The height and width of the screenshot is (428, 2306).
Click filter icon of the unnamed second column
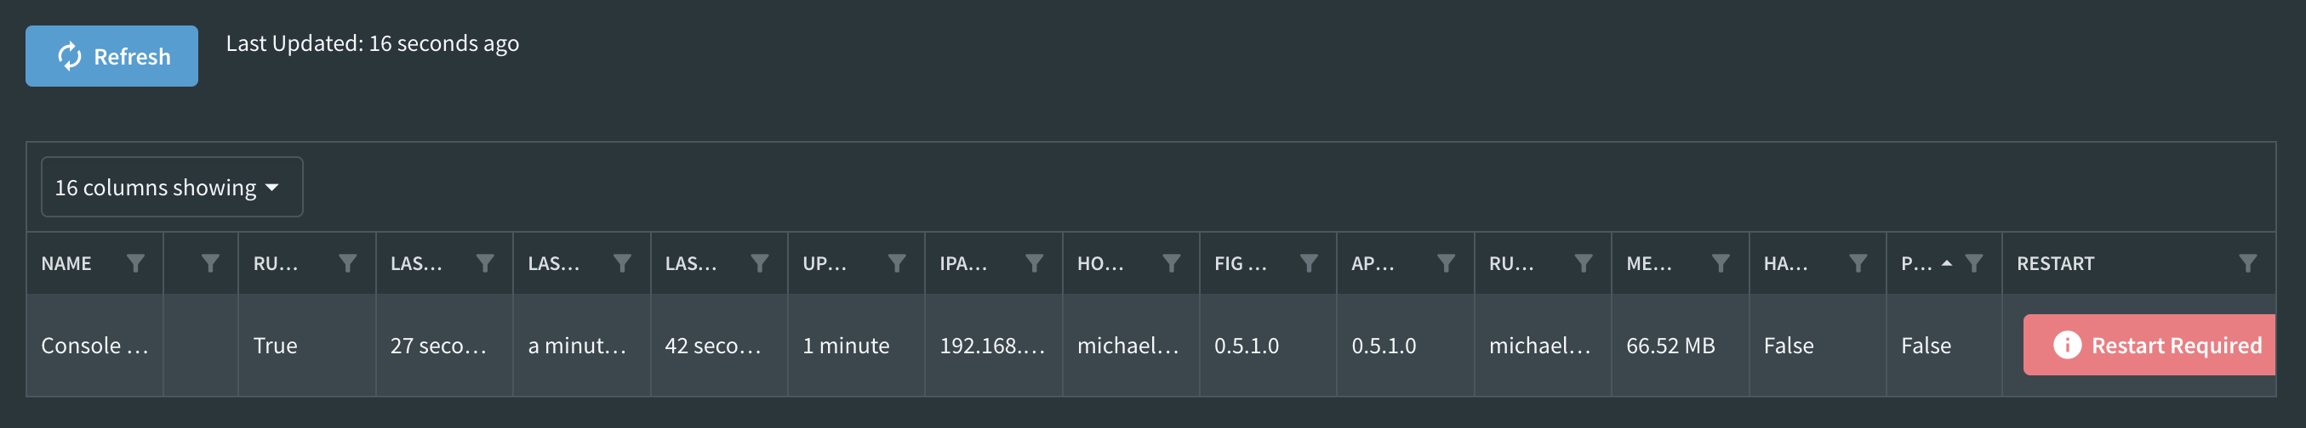click(x=210, y=262)
